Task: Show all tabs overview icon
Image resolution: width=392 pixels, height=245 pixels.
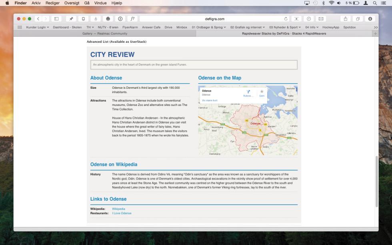Action: pos(358,19)
